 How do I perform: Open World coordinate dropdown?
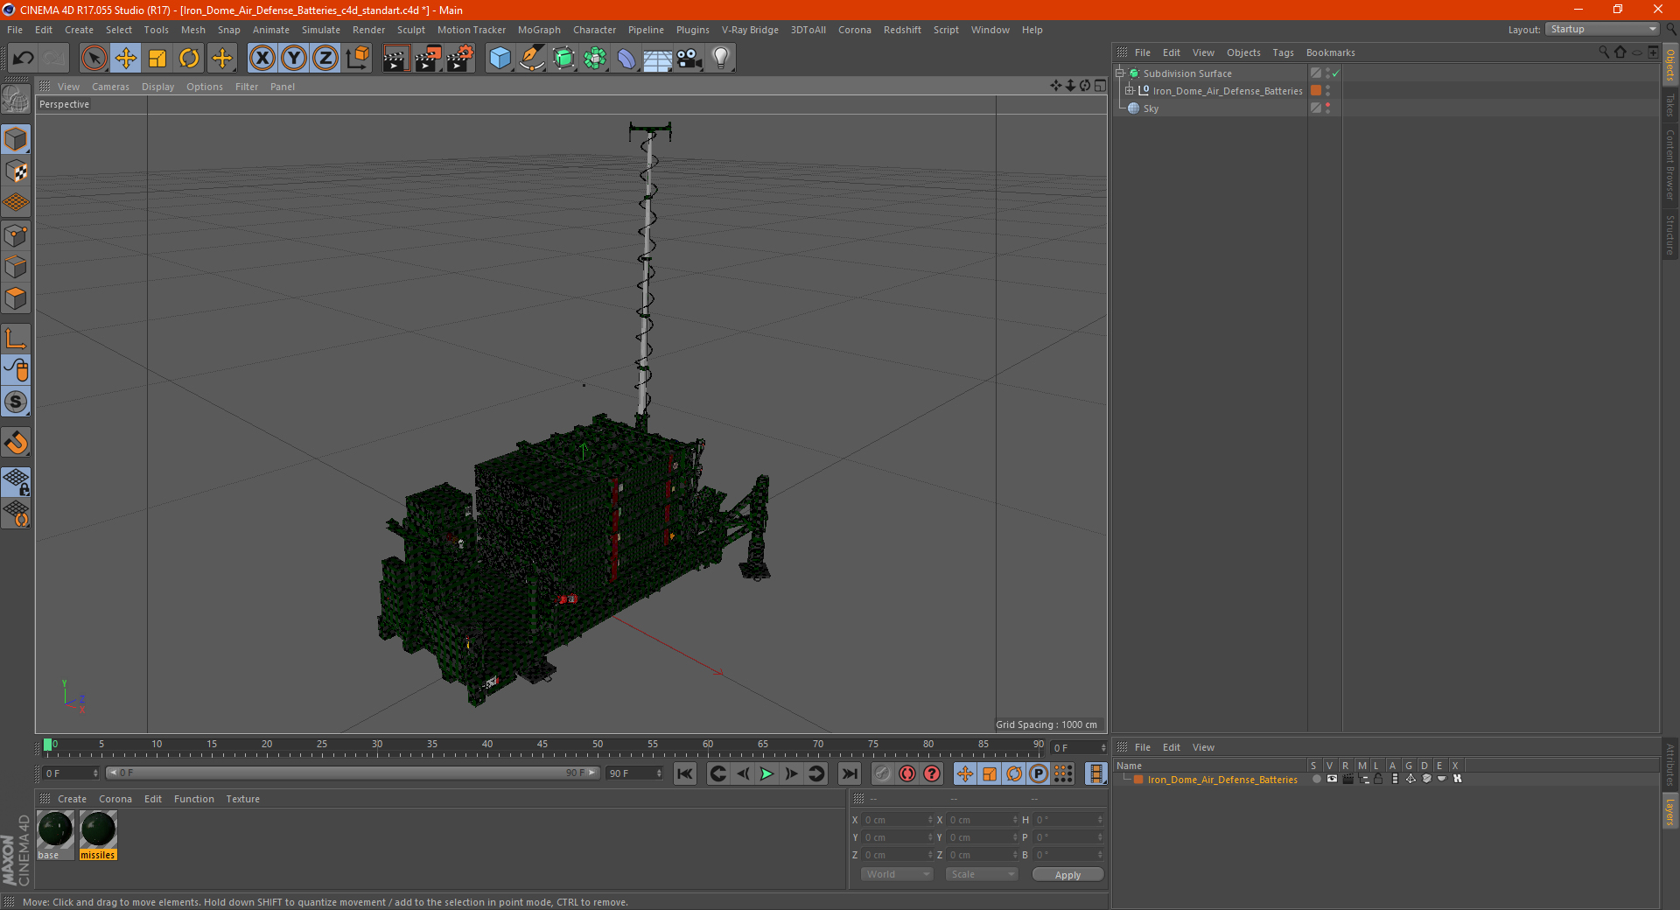(x=897, y=874)
